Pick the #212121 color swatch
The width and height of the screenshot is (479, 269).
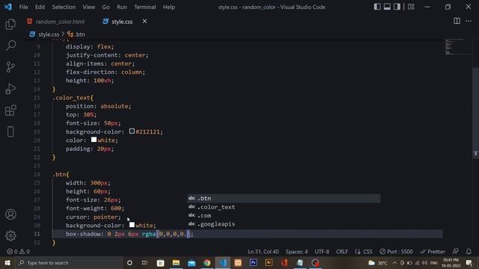(132, 132)
